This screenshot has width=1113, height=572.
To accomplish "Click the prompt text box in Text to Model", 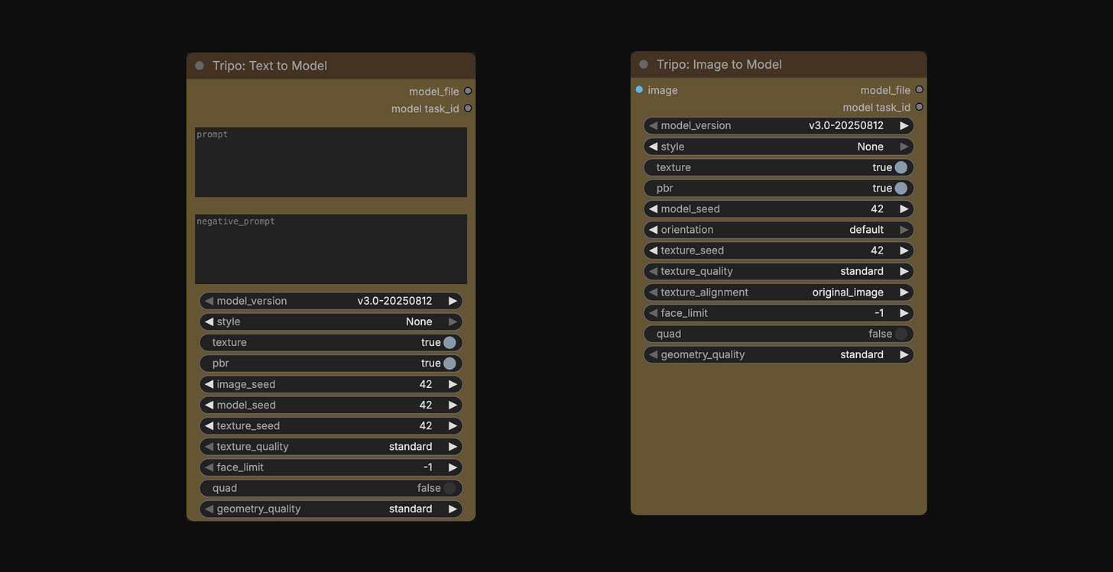I will pyautogui.click(x=331, y=162).
